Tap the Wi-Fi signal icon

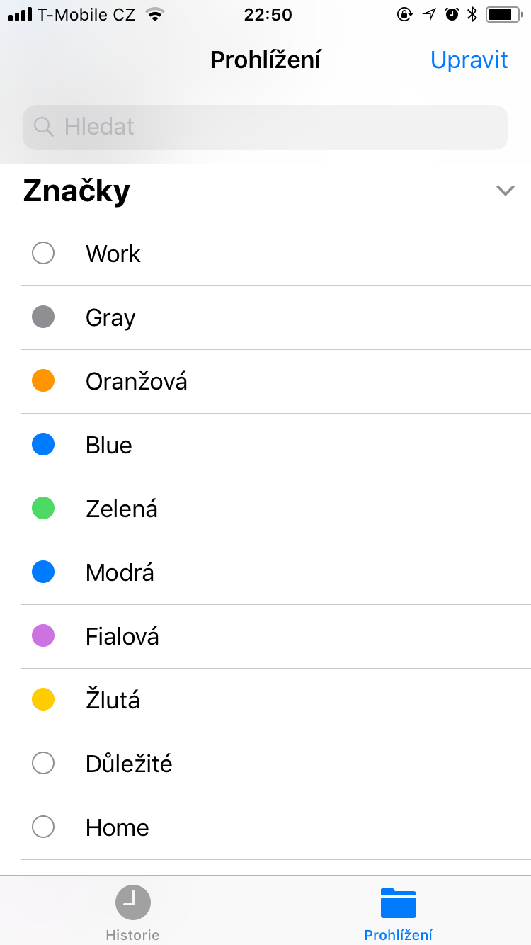click(154, 14)
